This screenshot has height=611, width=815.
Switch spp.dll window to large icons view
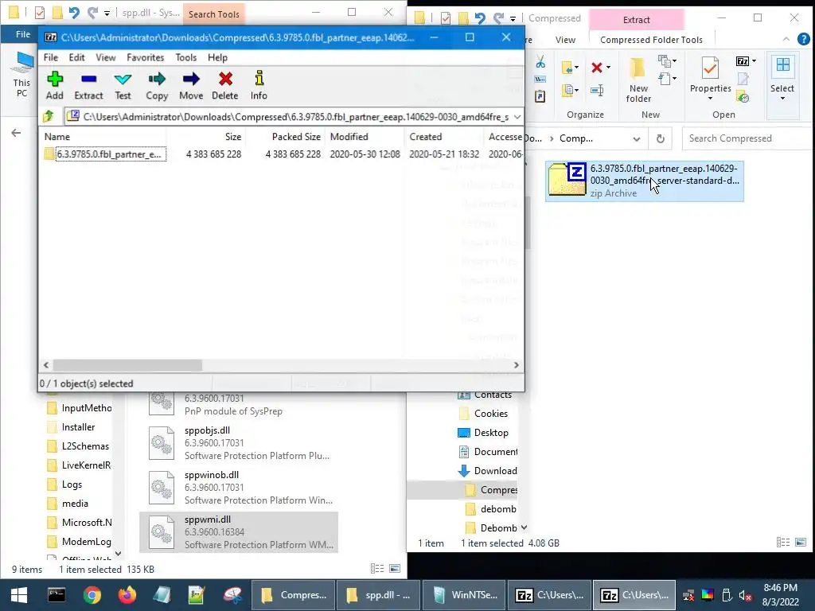(x=395, y=568)
